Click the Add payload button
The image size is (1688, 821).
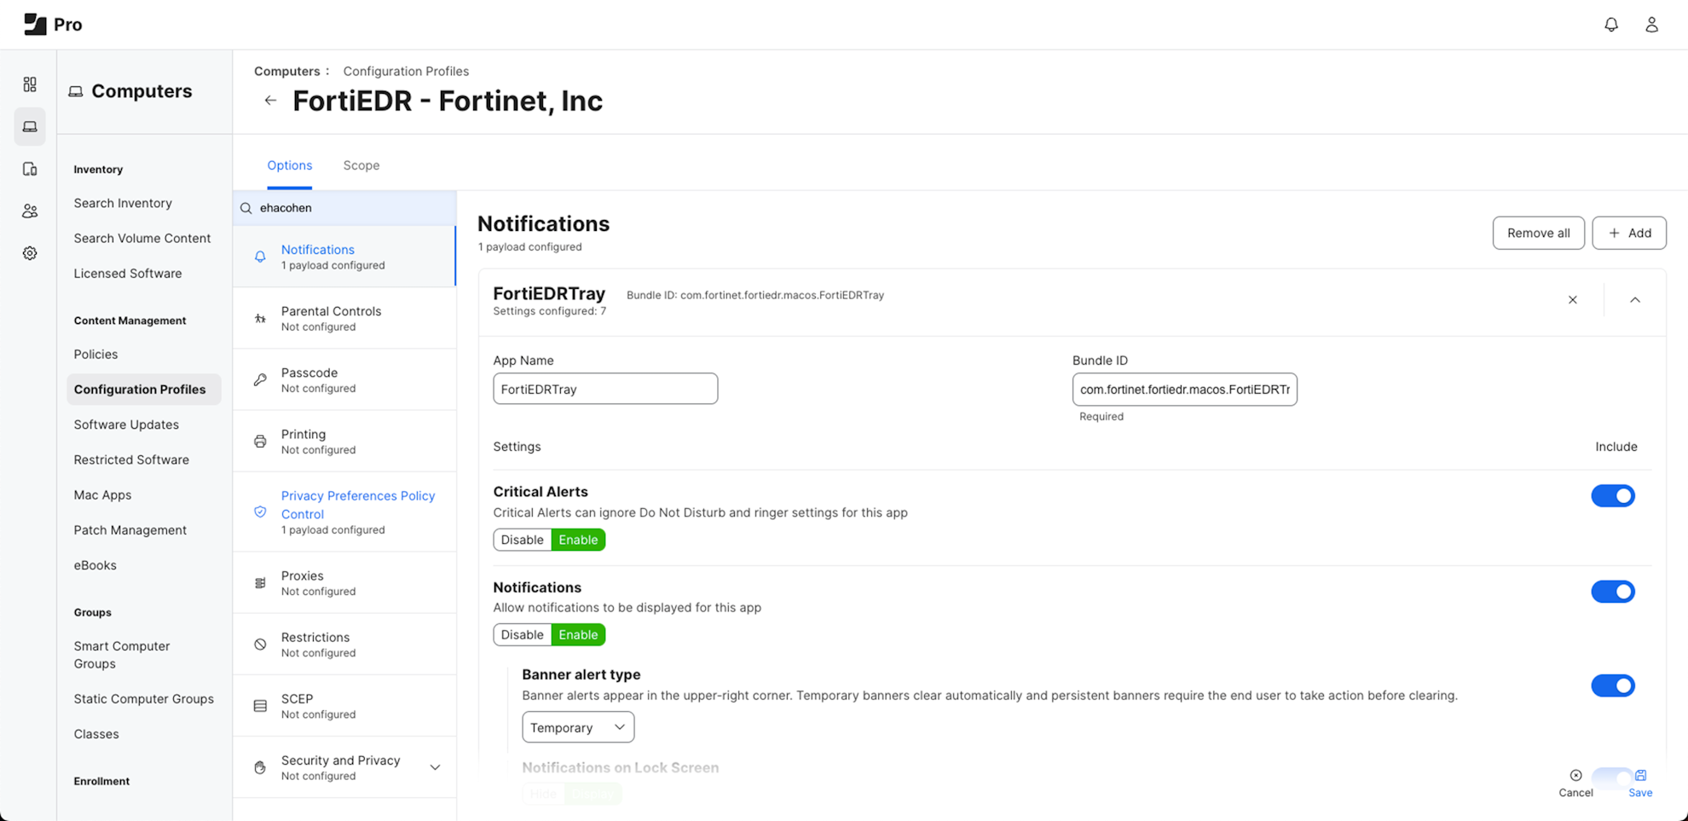(x=1628, y=233)
